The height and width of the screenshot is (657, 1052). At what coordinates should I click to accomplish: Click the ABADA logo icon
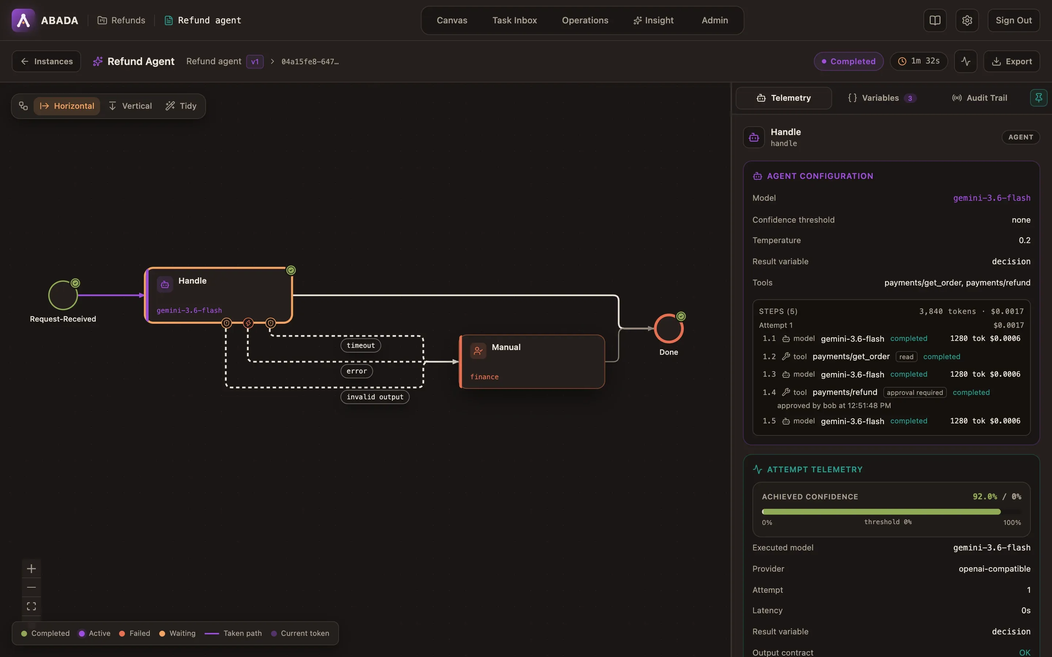[x=23, y=20]
